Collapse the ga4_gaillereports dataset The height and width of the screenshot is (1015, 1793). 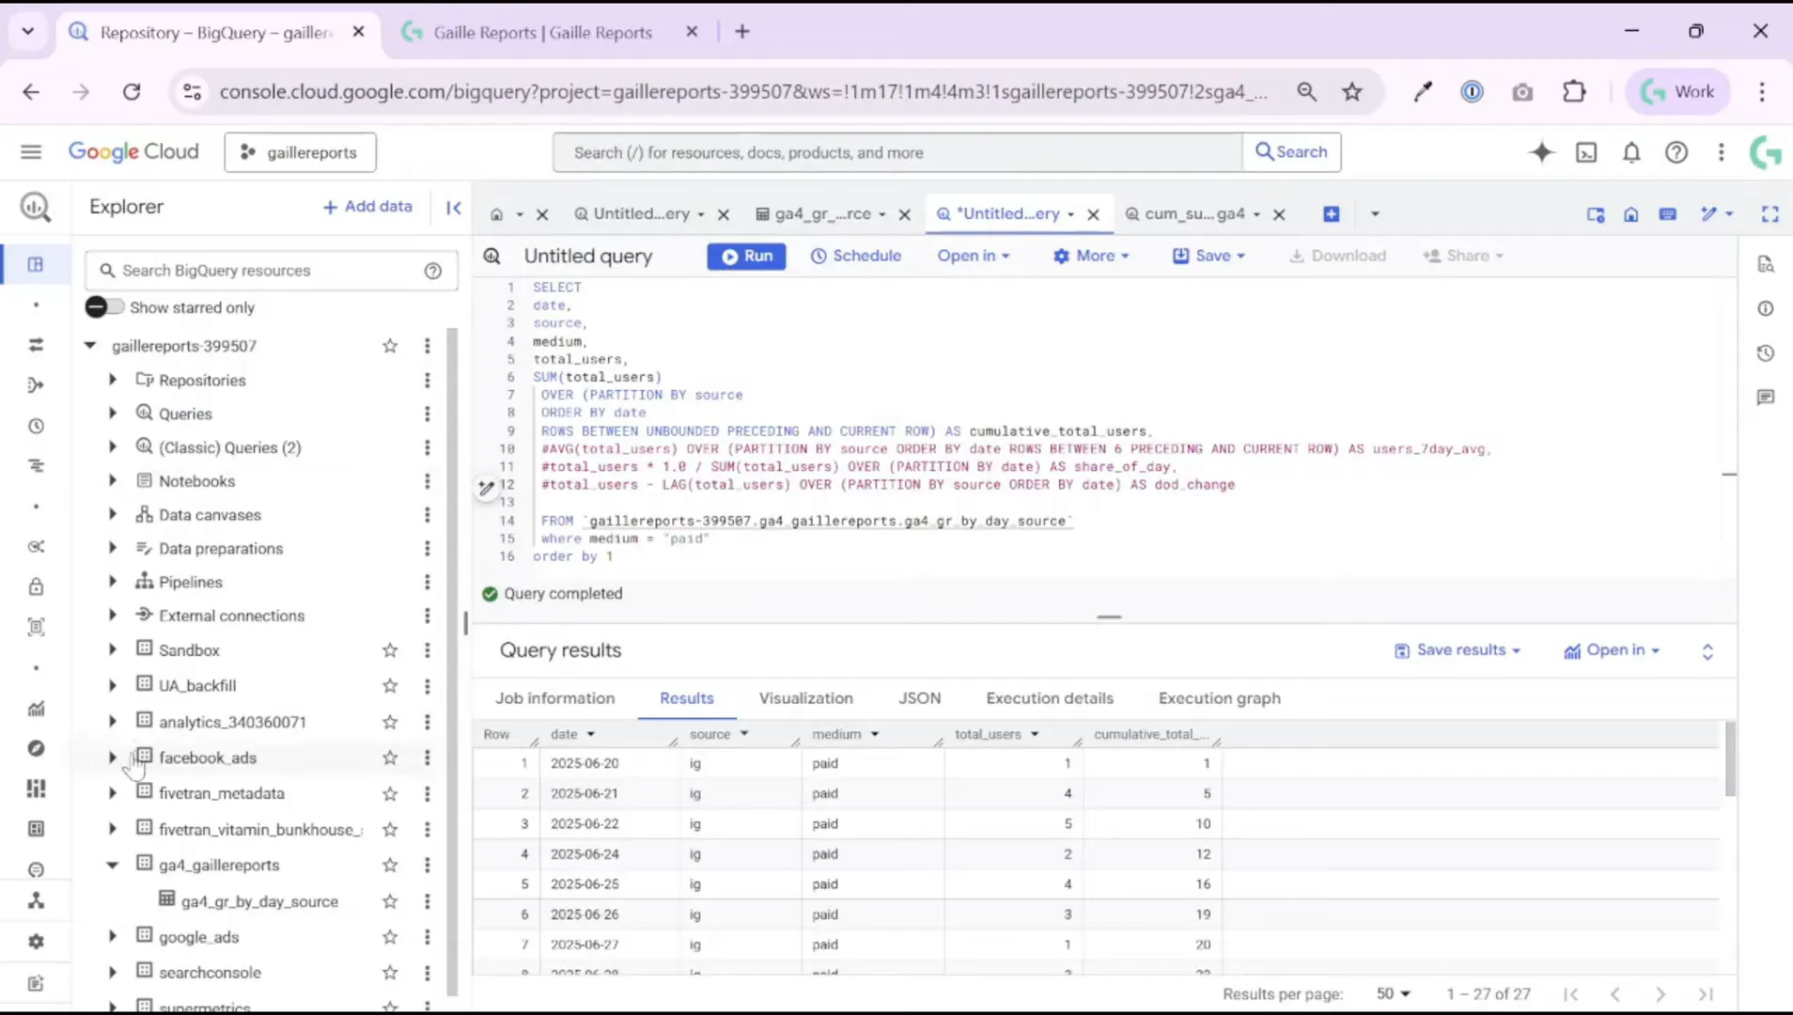(x=112, y=865)
